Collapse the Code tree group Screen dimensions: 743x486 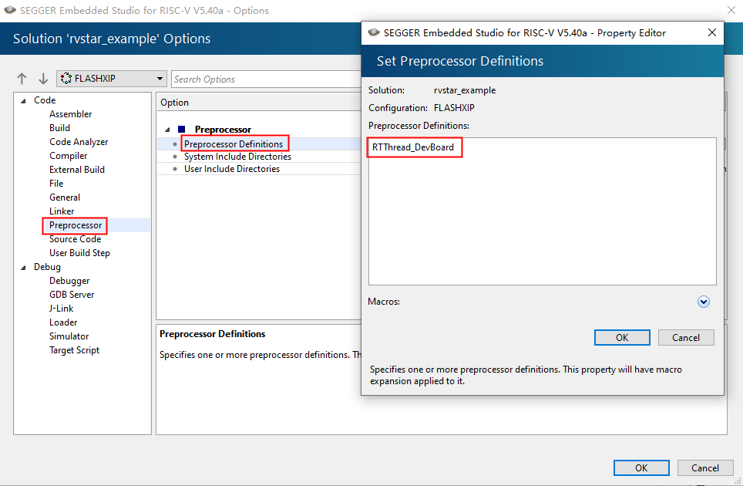pos(23,100)
